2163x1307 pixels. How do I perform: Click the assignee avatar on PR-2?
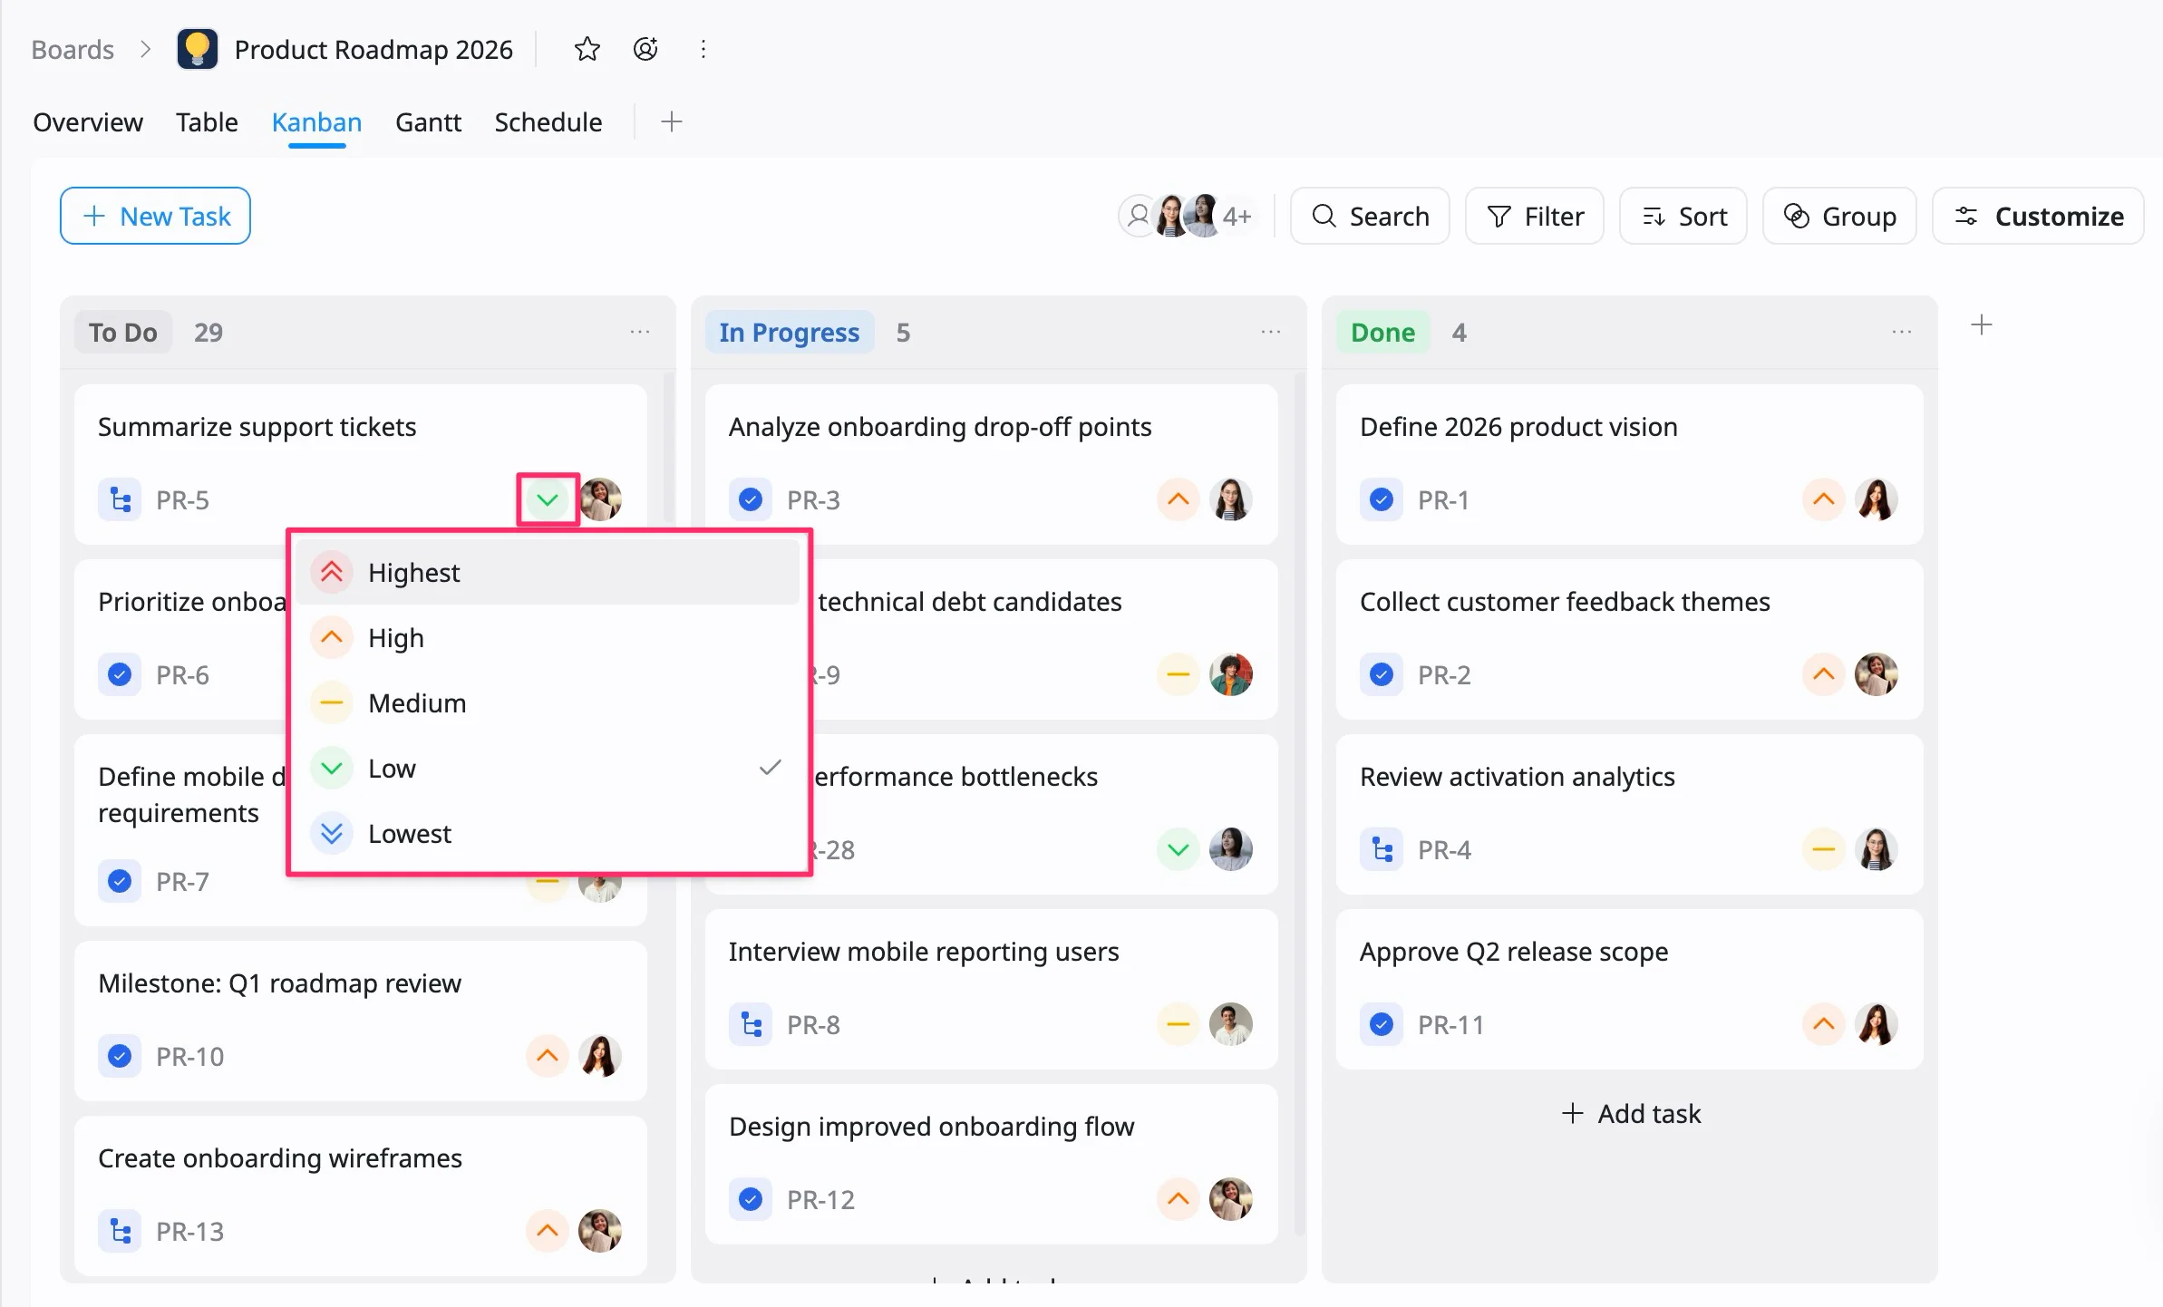(1877, 674)
